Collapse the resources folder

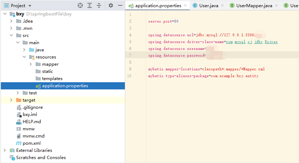click(x=24, y=57)
